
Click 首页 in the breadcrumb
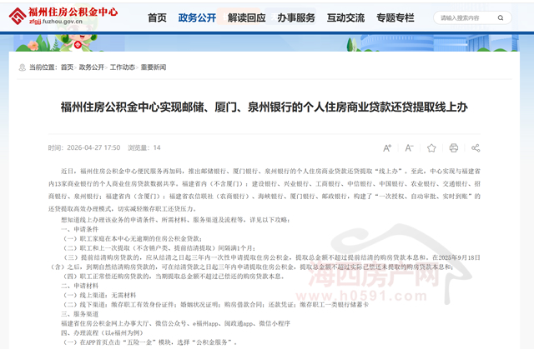pos(67,67)
